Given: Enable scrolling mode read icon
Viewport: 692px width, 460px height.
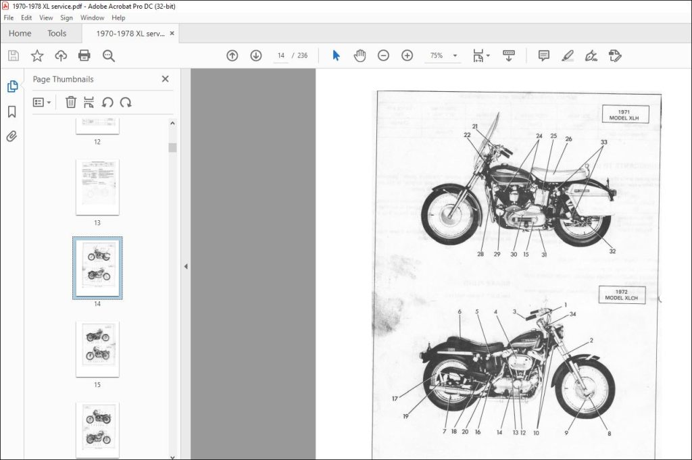Looking at the screenshot, I should pyautogui.click(x=509, y=55).
